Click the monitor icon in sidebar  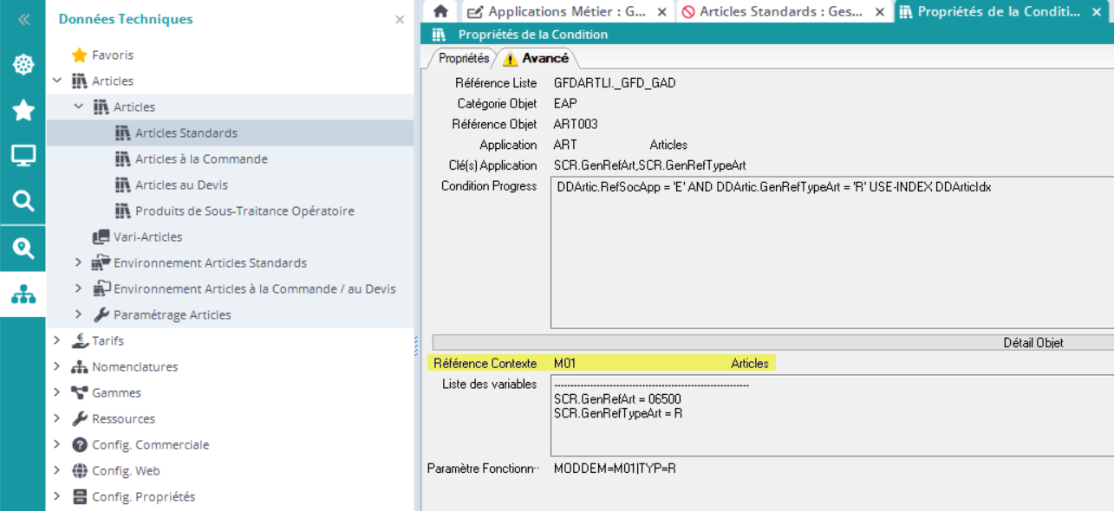tap(23, 156)
